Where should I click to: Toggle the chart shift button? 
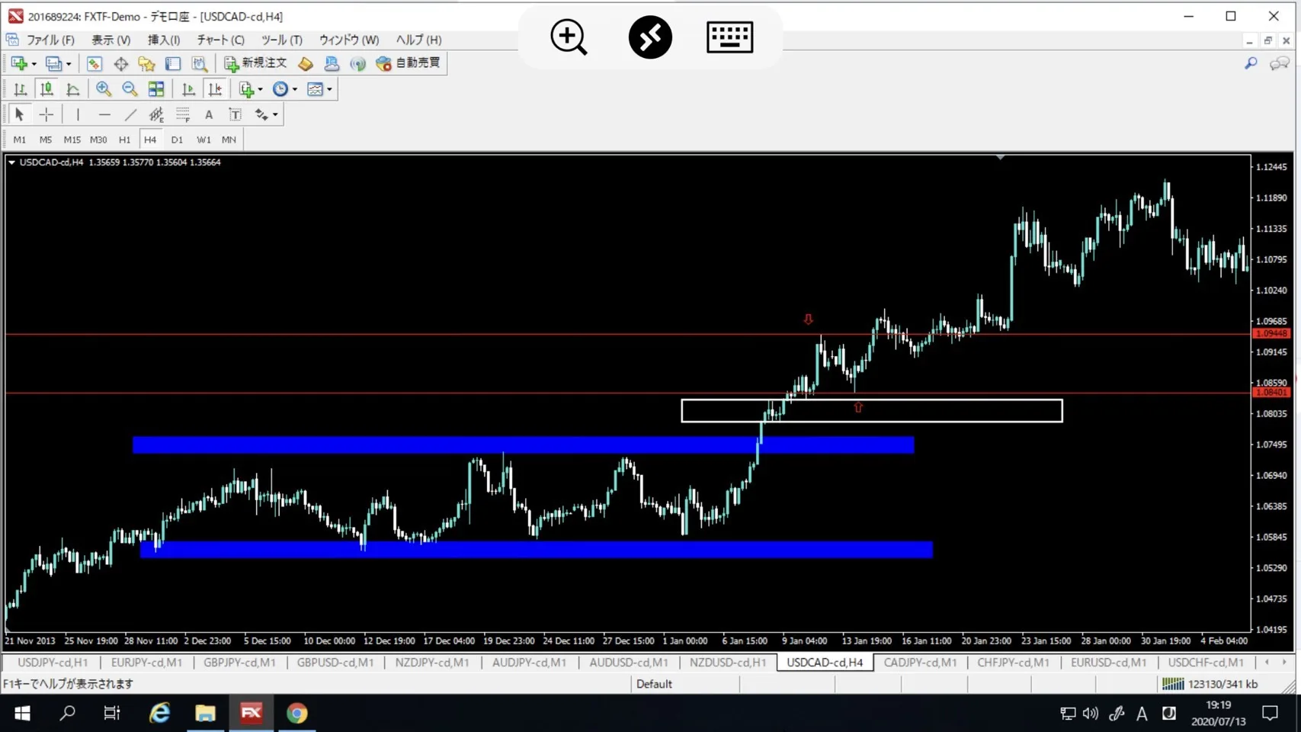pyautogui.click(x=215, y=89)
